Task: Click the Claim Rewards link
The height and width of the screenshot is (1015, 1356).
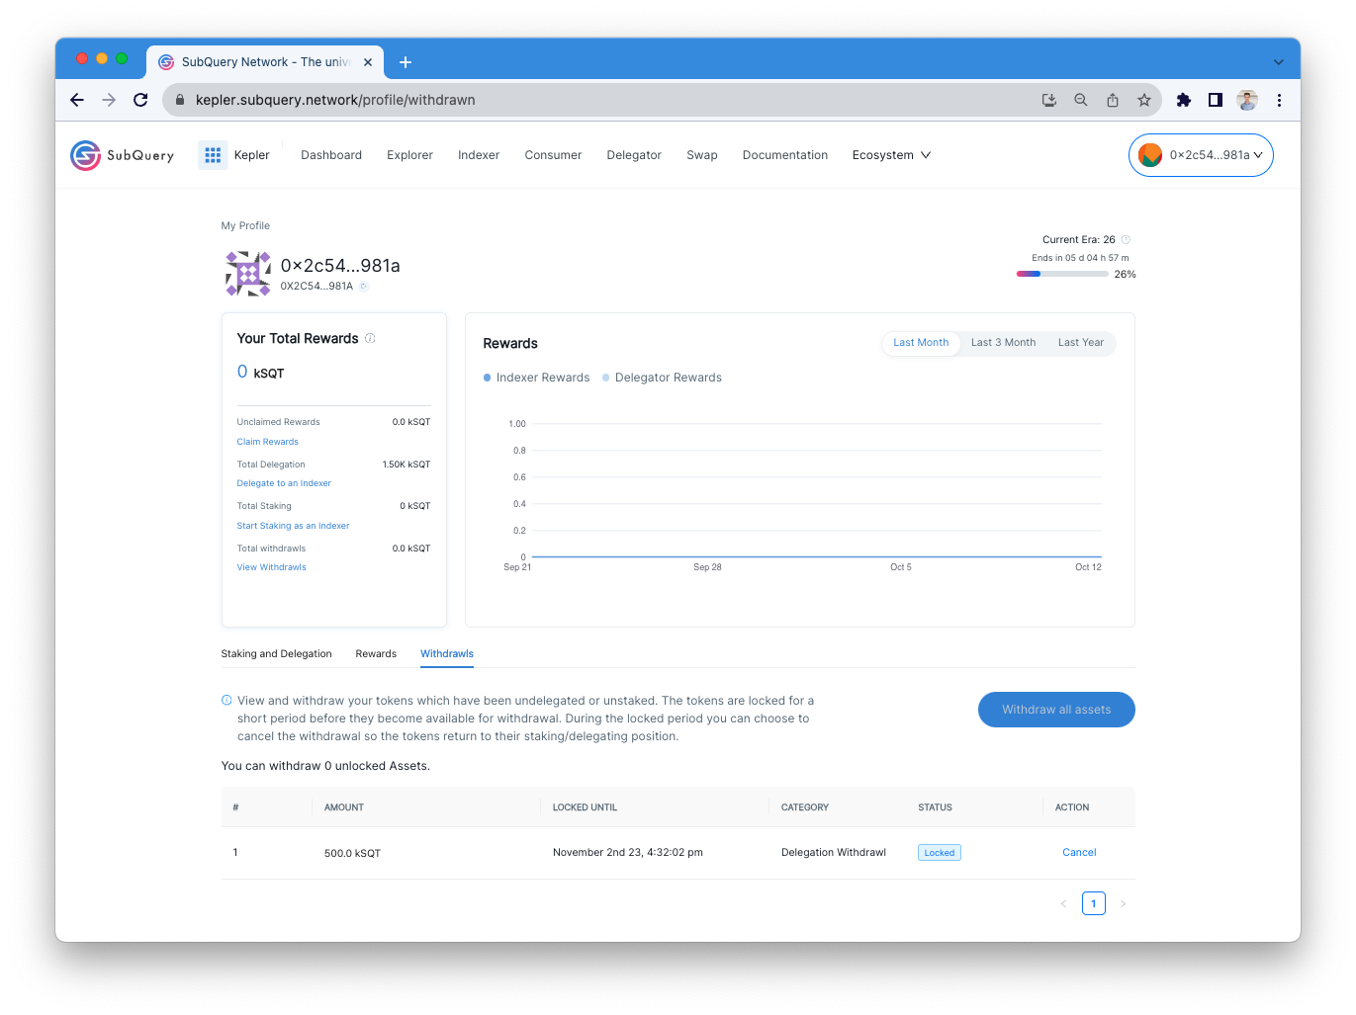Action: pyautogui.click(x=267, y=442)
